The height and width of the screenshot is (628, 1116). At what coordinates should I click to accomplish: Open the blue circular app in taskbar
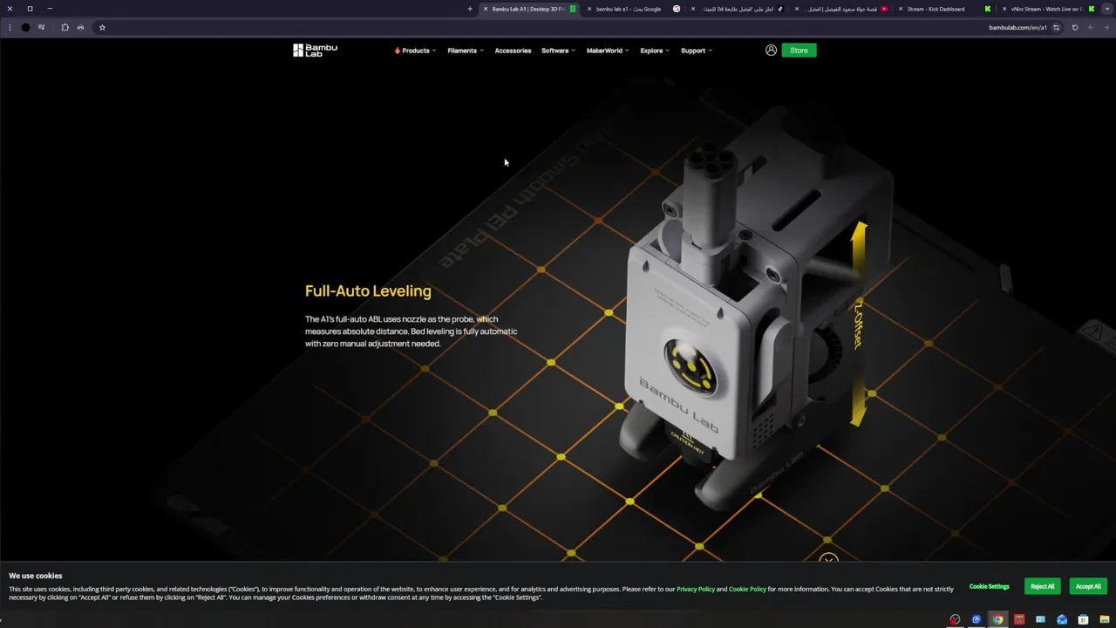coord(976,619)
